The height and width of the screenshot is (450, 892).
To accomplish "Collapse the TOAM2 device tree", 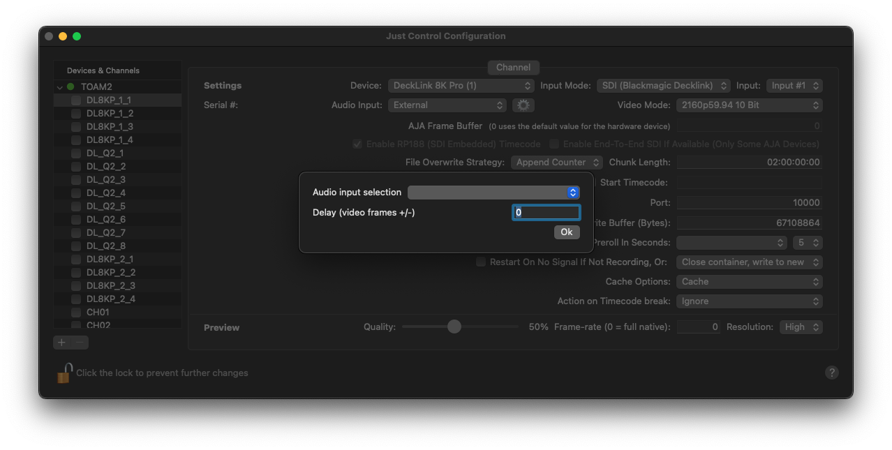I will pyautogui.click(x=60, y=87).
